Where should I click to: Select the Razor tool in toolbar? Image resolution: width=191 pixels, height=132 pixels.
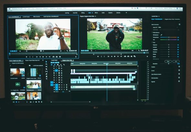46,69
